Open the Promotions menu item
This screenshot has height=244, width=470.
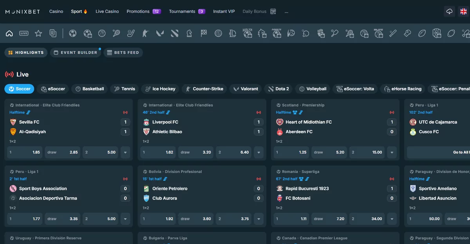(144, 11)
